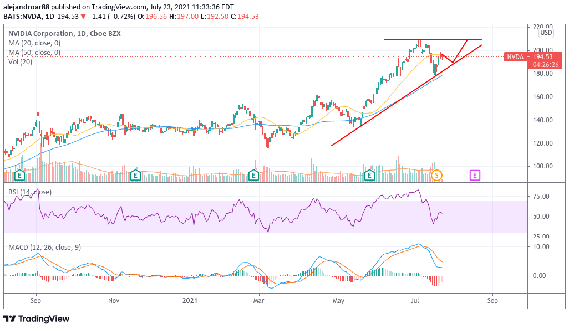Click the O:196.56 open value
Screen dimensions: 569x329
(x=153, y=16)
